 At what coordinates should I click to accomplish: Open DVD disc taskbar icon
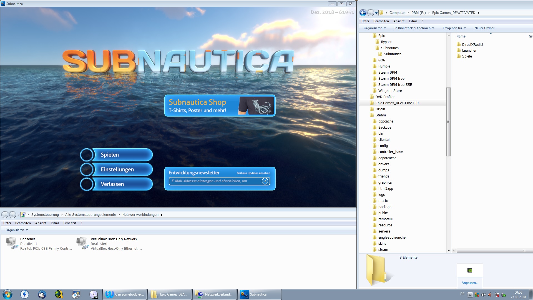click(94, 294)
